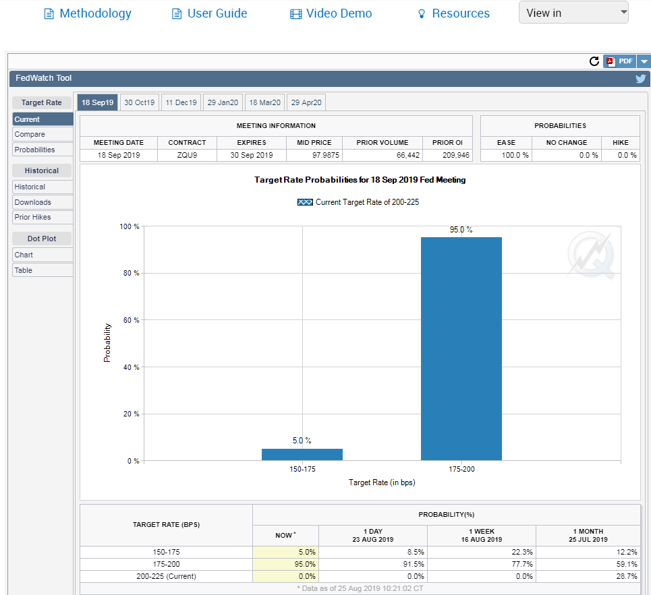Click the 77.7% 1 WEEK cell

point(482,564)
